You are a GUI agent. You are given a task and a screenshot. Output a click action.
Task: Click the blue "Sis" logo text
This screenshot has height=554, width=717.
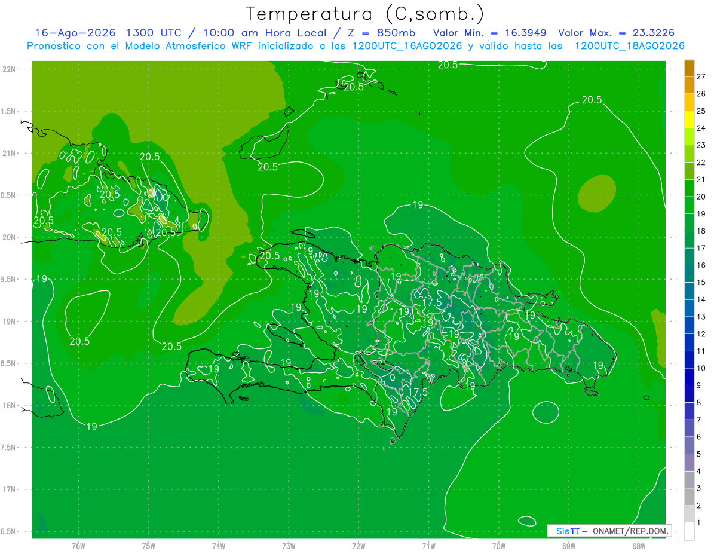562,531
